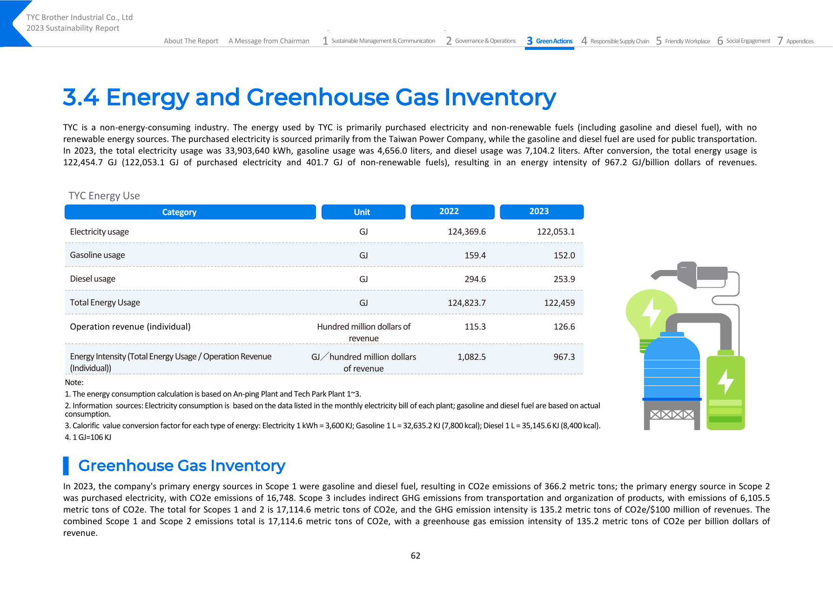This screenshot has height=594, width=833.
Task: Click the 2023 Sustainability Report title
Action: tap(73, 28)
